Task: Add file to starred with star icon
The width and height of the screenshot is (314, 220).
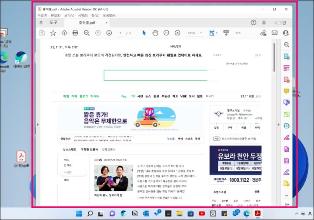Action: 53,33
